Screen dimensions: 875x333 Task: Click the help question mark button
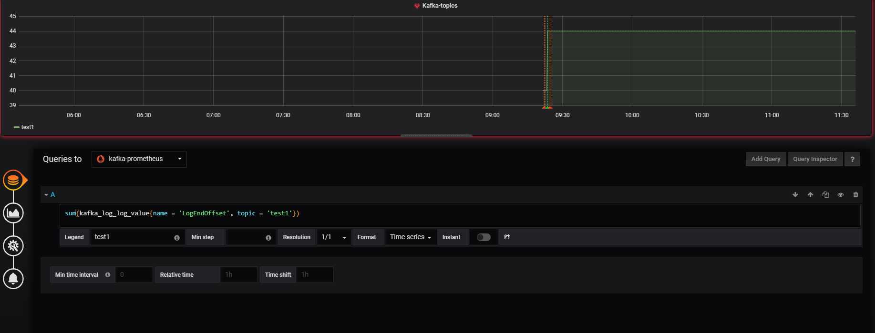pos(852,159)
